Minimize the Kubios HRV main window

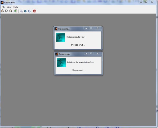point(141,2)
